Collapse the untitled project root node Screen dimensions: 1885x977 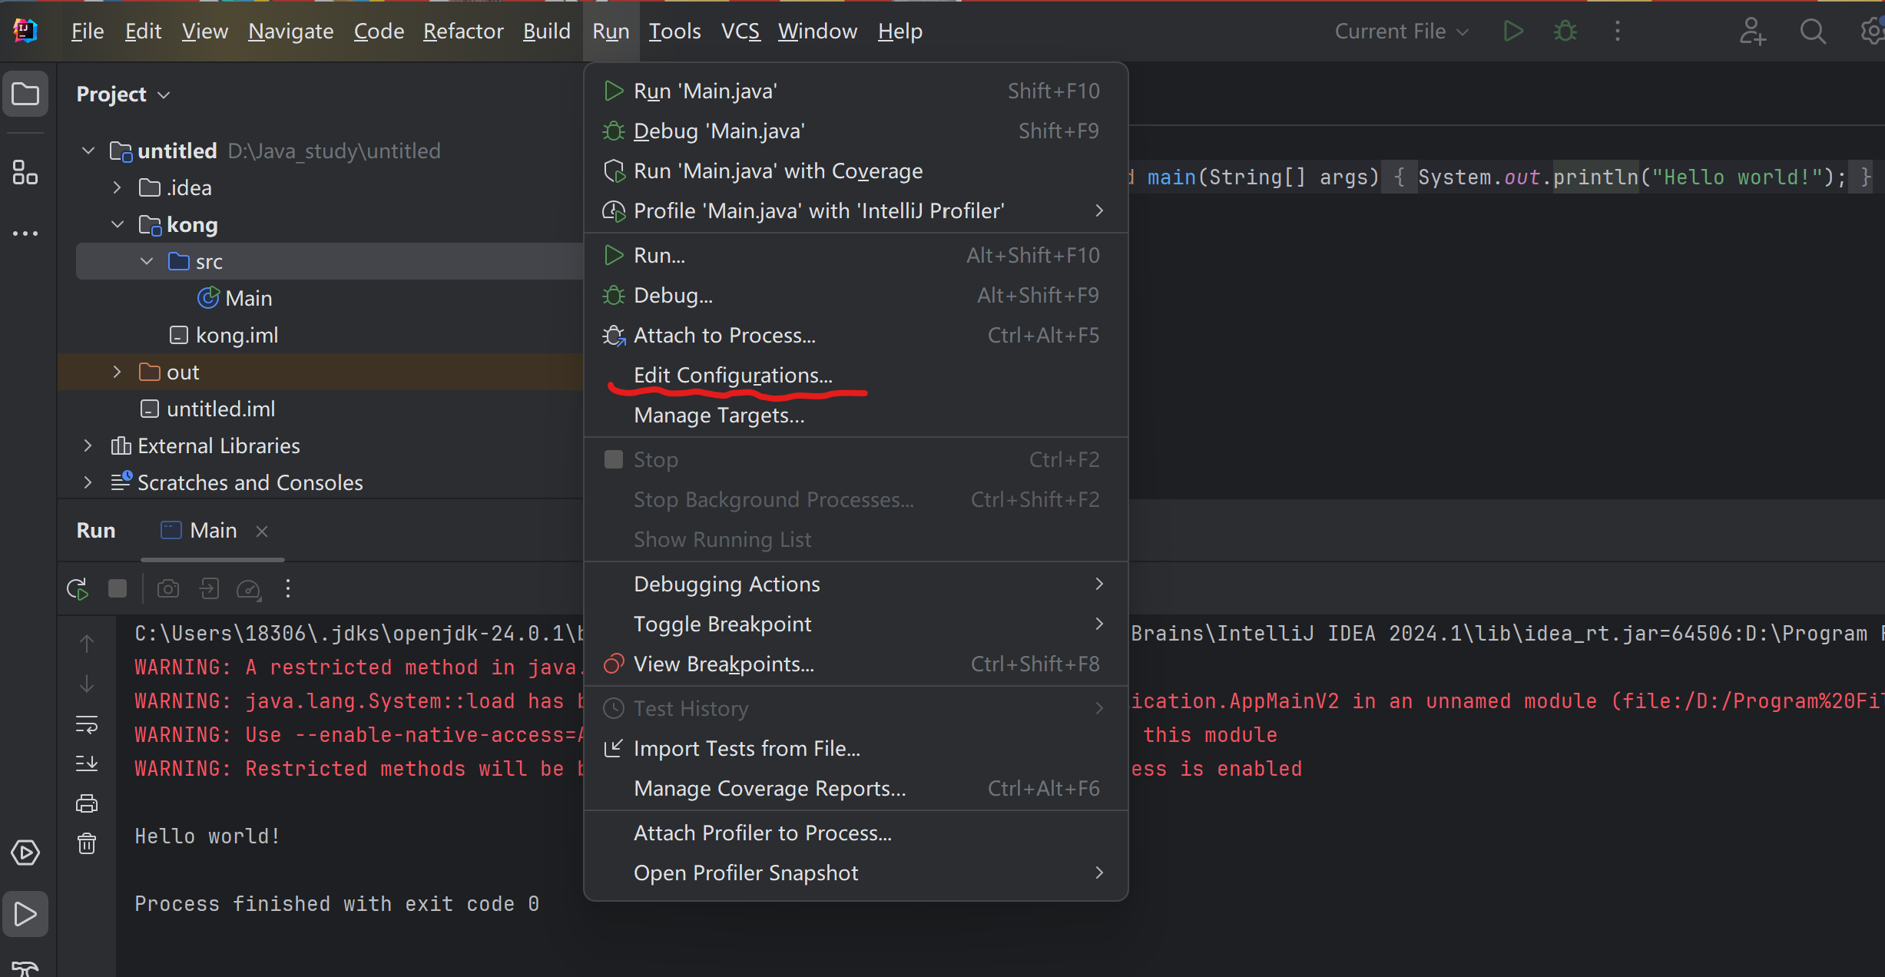[x=88, y=151]
